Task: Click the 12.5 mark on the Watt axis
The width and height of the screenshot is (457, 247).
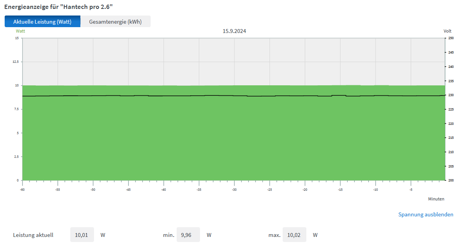Action: pos(16,62)
